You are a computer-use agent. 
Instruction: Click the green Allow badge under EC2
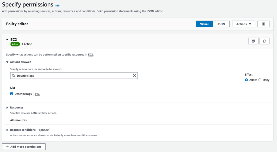15,44
